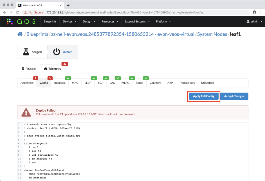
Task: Open the Platform dropdown menu
Action: click(163, 21)
